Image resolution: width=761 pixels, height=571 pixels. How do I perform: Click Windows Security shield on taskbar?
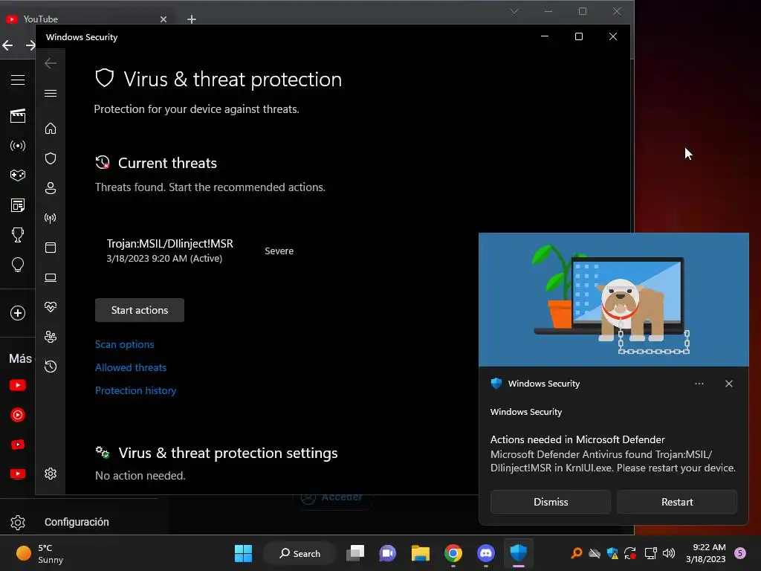pos(518,552)
